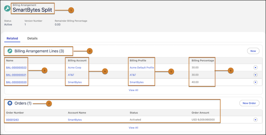Click Remainder Billing Percentage value 0.00
The width and height of the screenshot is (266, 135).
pos(58,25)
